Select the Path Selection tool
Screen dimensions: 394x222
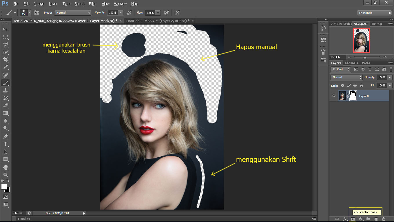click(x=6, y=151)
